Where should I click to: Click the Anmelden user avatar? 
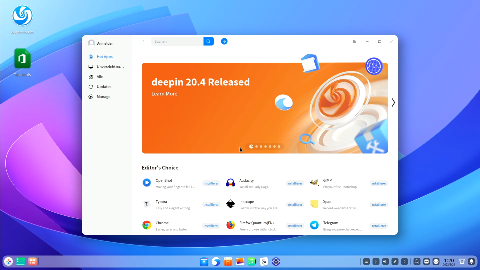click(91, 43)
